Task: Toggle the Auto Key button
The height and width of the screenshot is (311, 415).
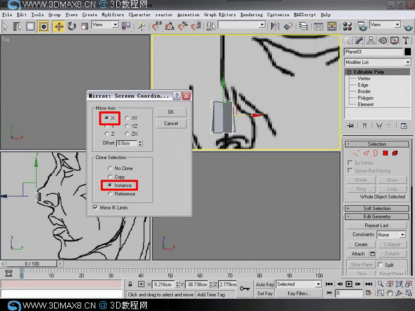Action: coord(264,285)
